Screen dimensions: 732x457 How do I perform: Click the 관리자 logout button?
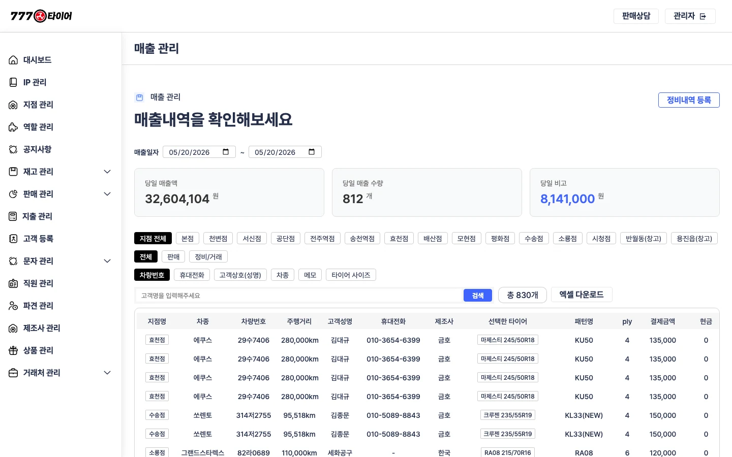(690, 16)
